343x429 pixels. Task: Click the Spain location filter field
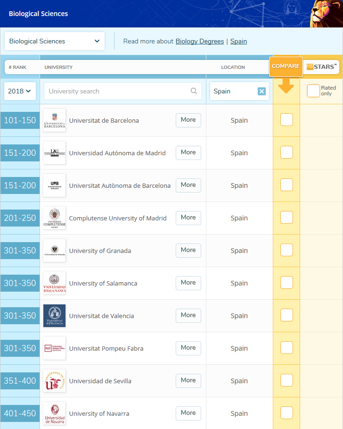(x=239, y=91)
